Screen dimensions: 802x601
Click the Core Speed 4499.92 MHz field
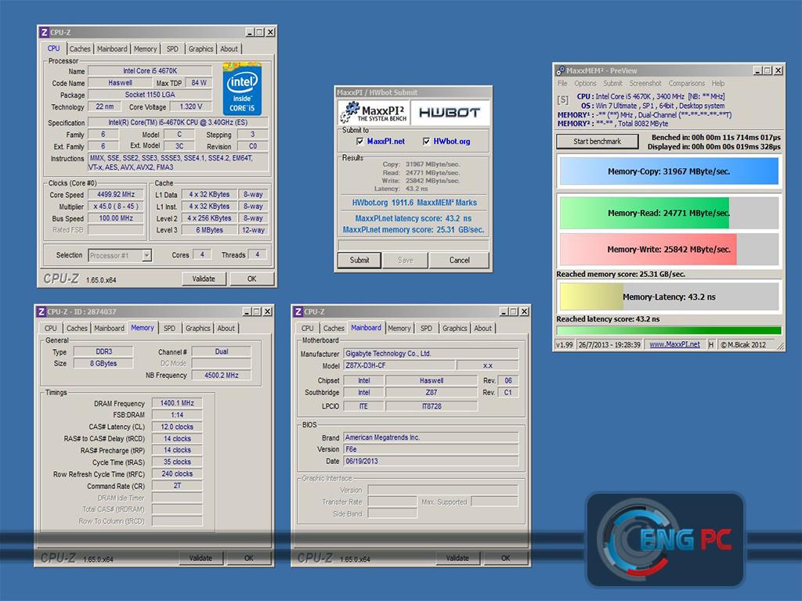116,195
